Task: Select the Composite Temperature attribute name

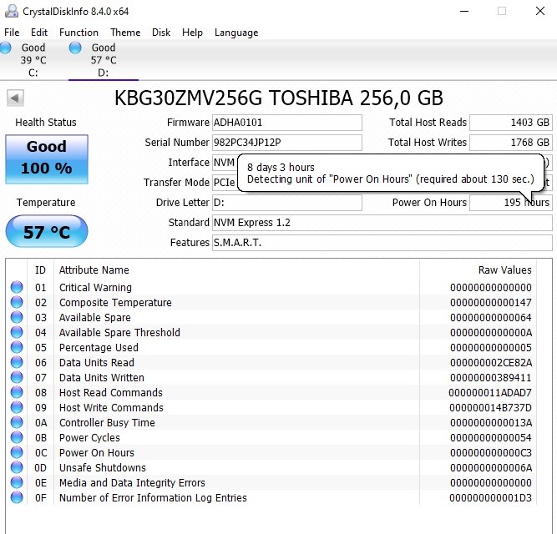Action: pyautogui.click(x=115, y=302)
